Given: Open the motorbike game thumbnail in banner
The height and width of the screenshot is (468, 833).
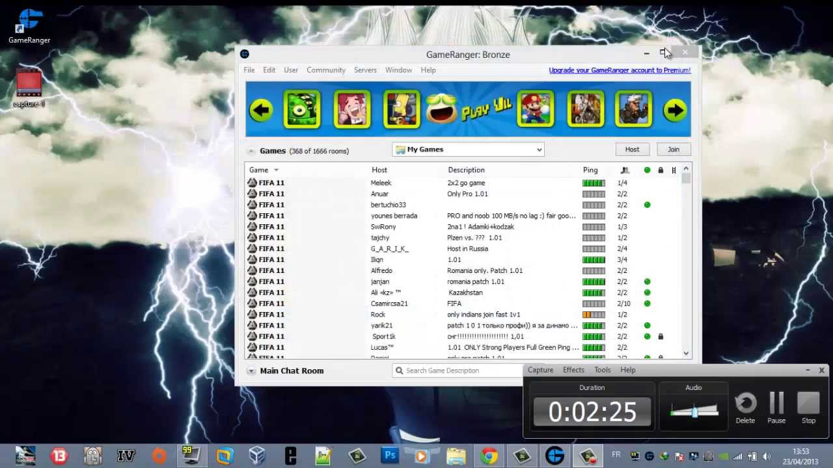Looking at the screenshot, I should pyautogui.click(x=586, y=109).
